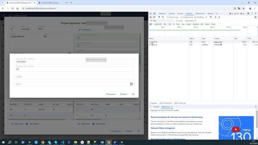Image resolution: width=258 pixels, height=145 pixels.
Task: Reload the page in the browser
Action: pyautogui.click(x=12, y=8)
